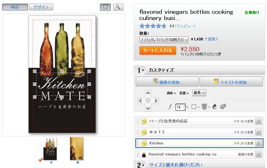The width and height of the screenshot is (267, 168).
Task: Open the 編集 menu
Action: click(x=171, y=93)
